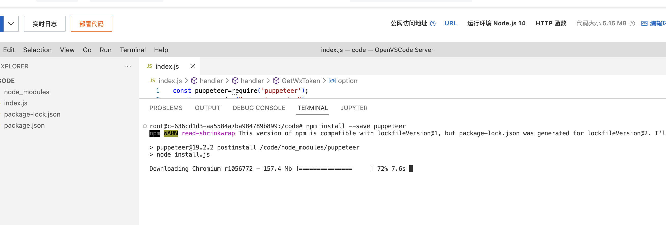Collapse the CODE section header
666x225 pixels.
[x=7, y=81]
